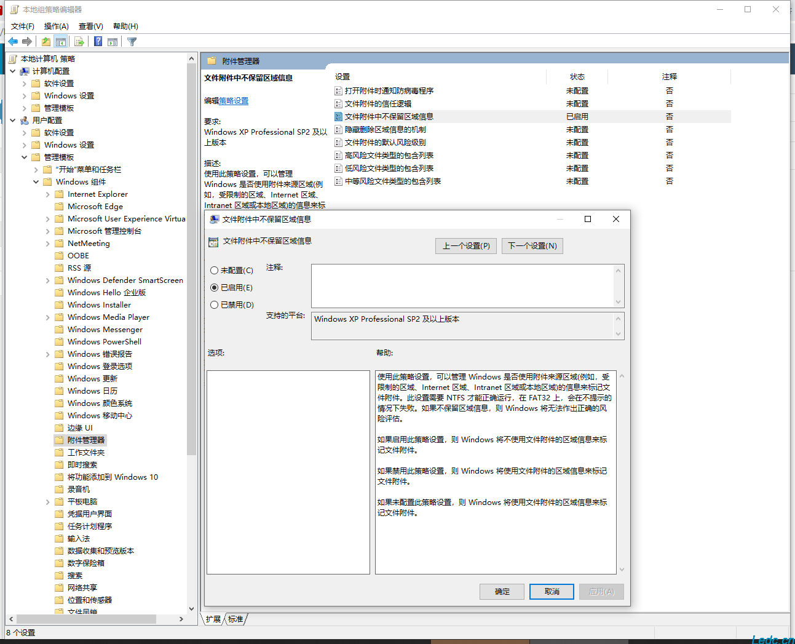
Task: Maximize the policy setting dialog
Action: [588, 219]
